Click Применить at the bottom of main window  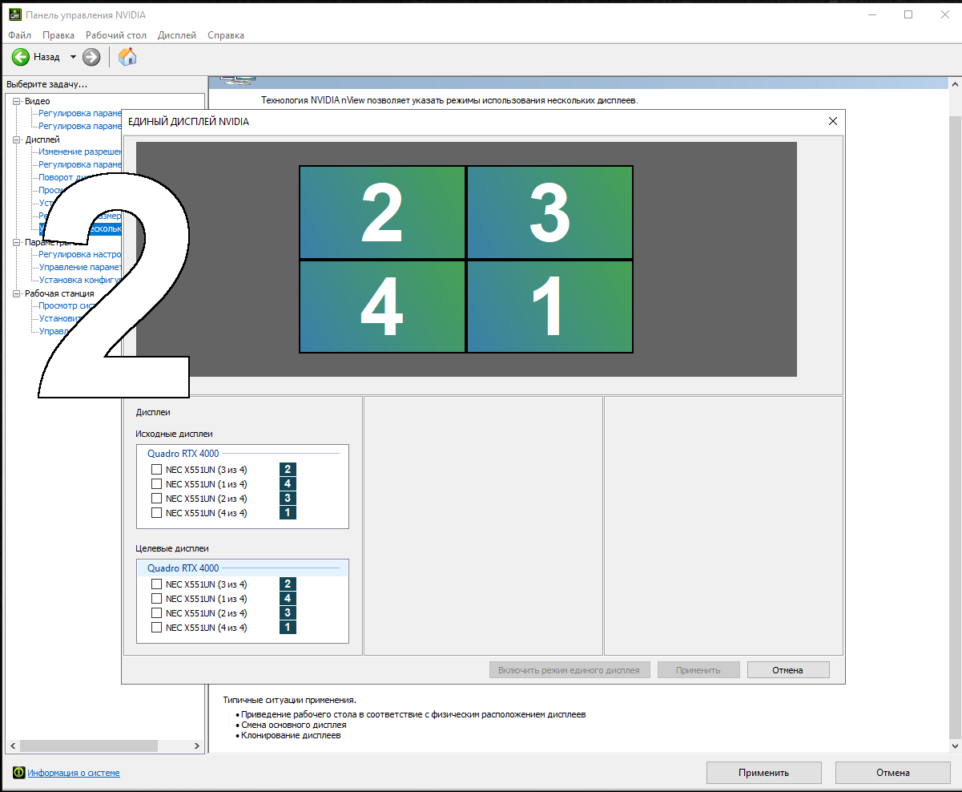click(764, 773)
